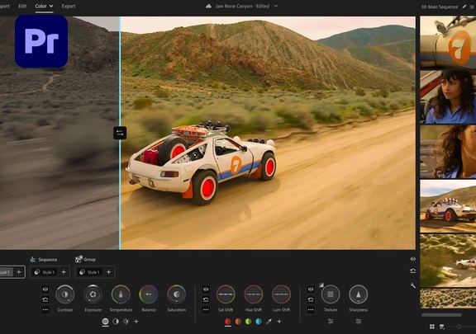Screen dimensions: 476x334
Task: Click the cloud sync icon beside project title
Action: [x=208, y=6]
